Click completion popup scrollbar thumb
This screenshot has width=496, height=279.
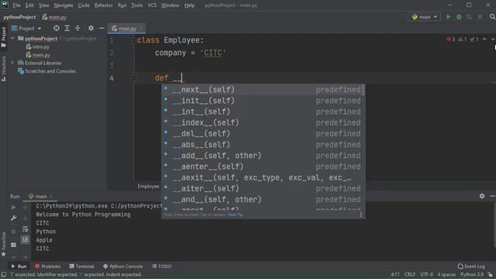click(x=363, y=90)
